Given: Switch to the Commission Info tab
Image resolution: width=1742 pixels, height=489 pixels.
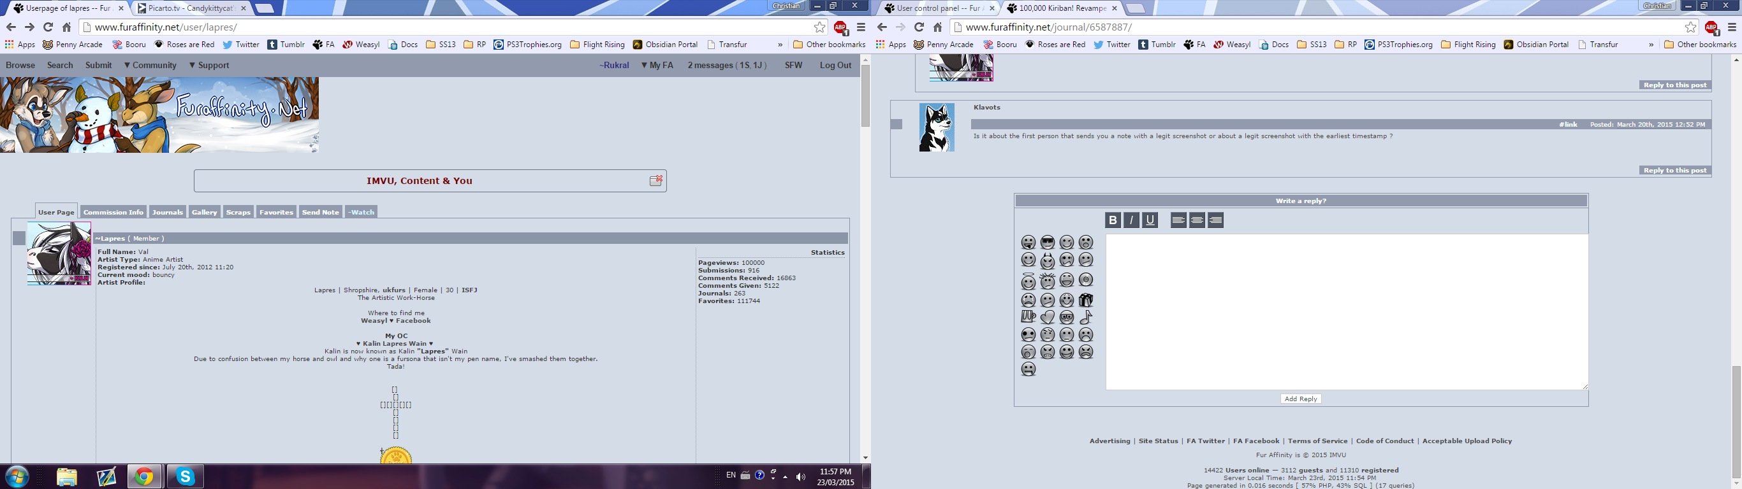Looking at the screenshot, I should coord(113,212).
